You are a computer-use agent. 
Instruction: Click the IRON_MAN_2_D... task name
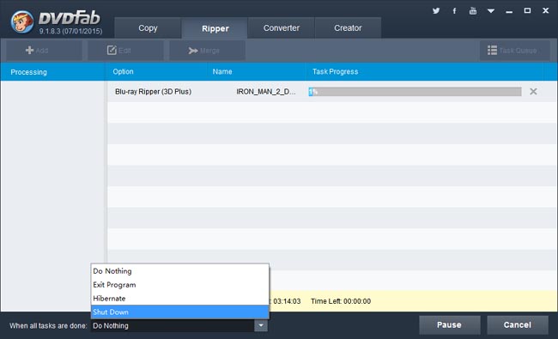coord(266,92)
